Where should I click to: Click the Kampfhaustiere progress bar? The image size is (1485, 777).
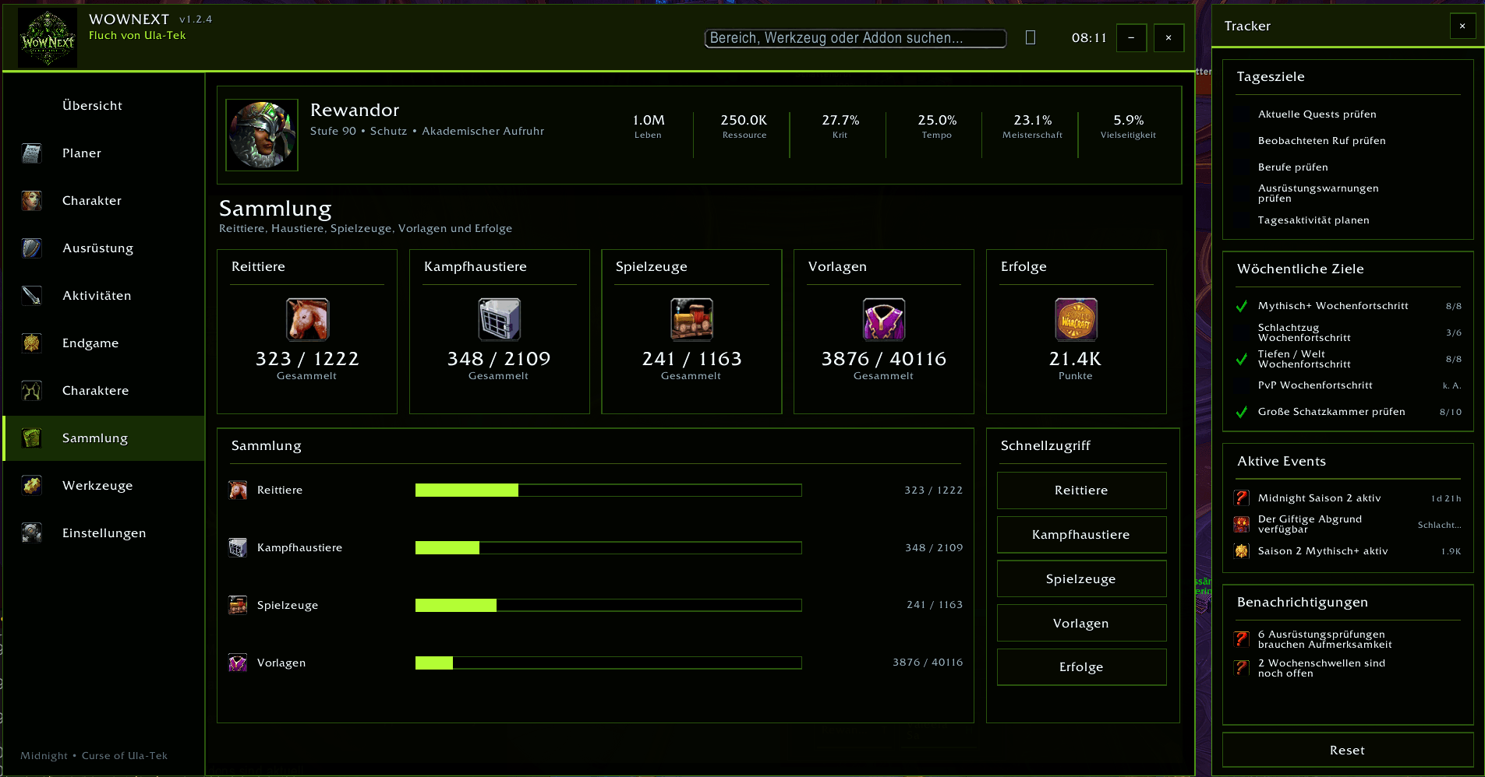[x=608, y=547]
